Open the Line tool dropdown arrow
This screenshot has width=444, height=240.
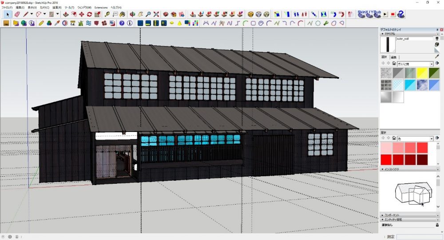32,14
